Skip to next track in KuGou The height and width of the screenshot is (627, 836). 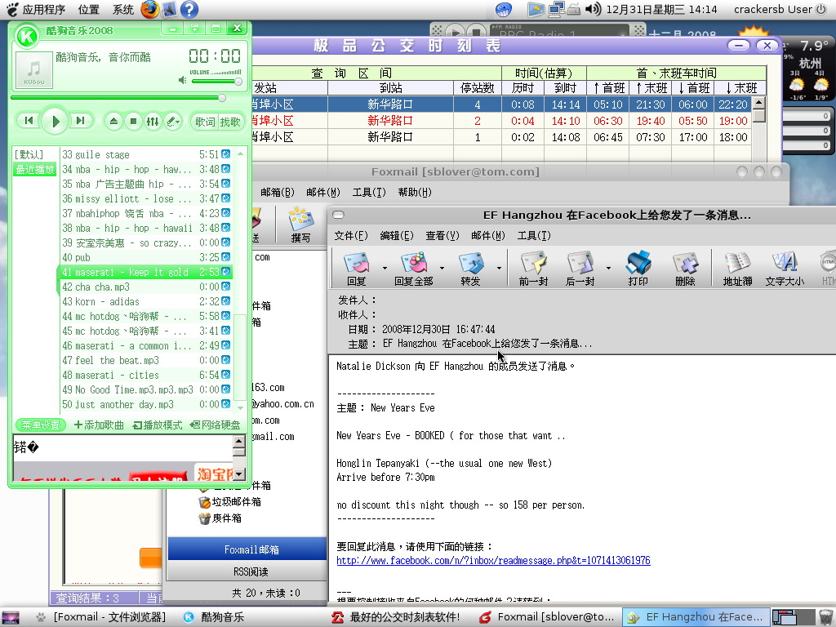coord(81,121)
